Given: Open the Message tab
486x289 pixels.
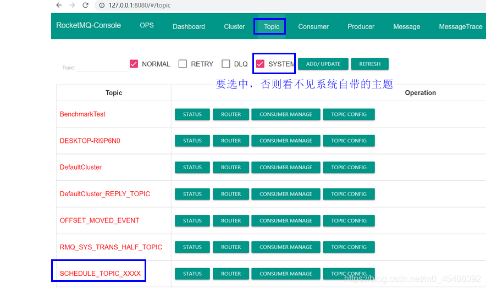Looking at the screenshot, I should point(407,26).
